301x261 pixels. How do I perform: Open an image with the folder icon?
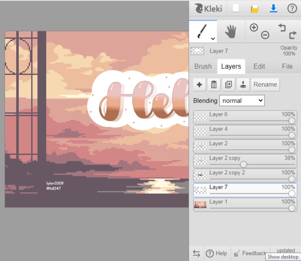coord(255,9)
